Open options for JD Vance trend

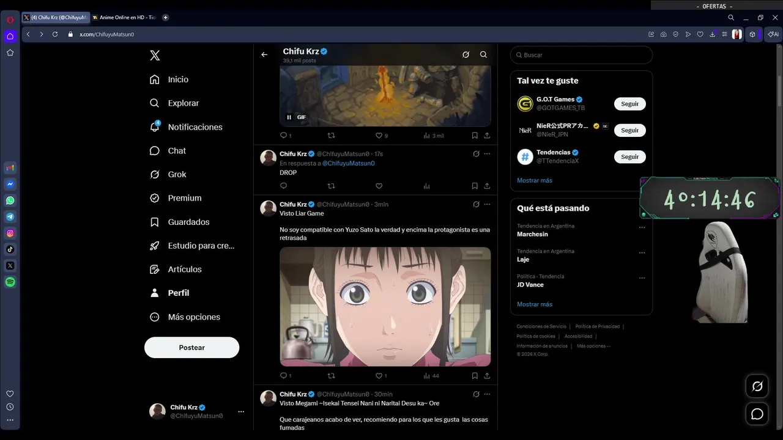pyautogui.click(x=642, y=278)
